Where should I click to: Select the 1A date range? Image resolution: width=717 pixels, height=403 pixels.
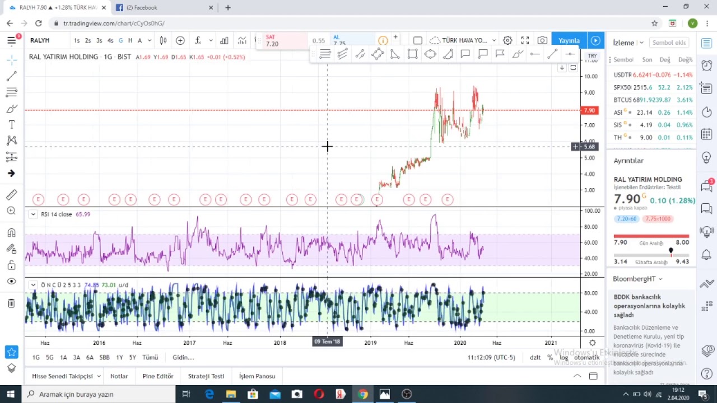coord(63,357)
